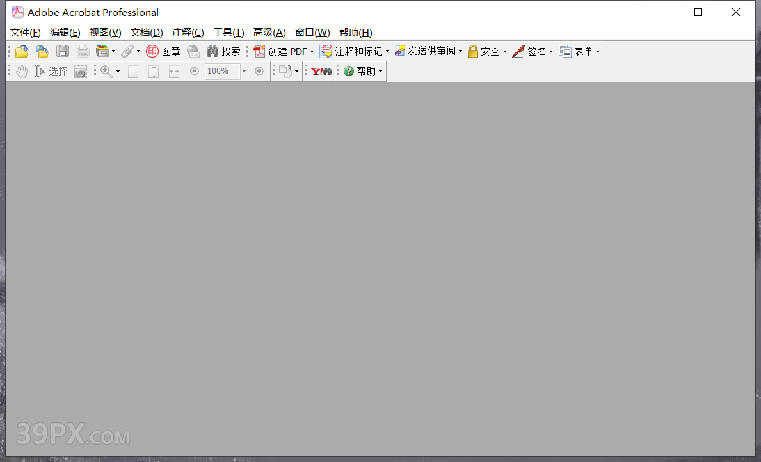Click the Print icon
Viewport: 761px width, 462px height.
tap(83, 51)
